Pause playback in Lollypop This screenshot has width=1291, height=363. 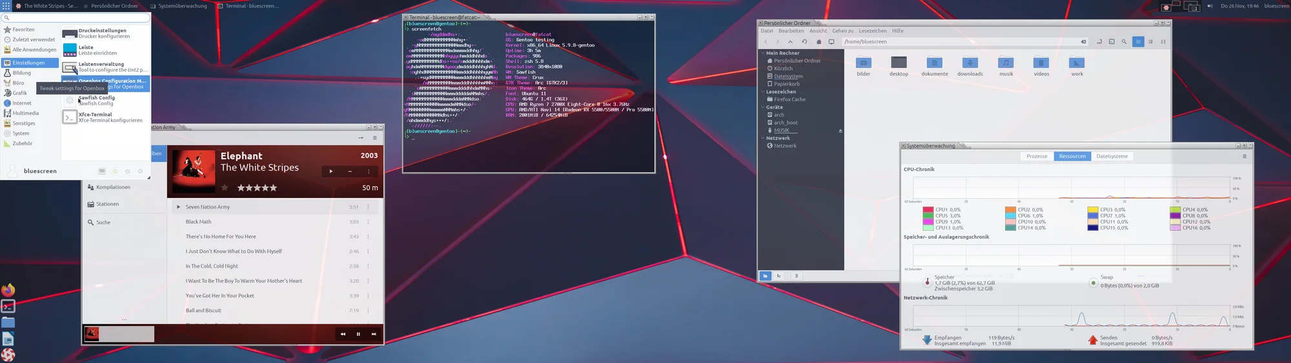point(358,334)
